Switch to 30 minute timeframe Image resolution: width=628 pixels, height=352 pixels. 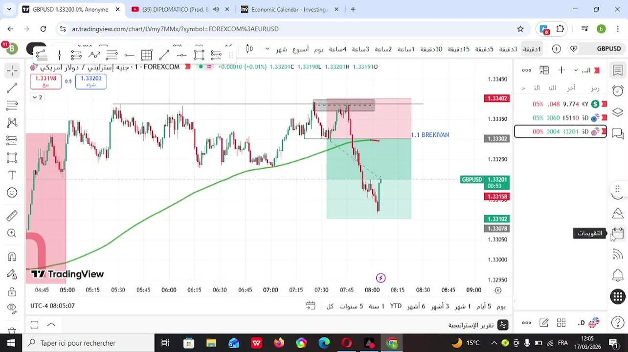point(432,49)
